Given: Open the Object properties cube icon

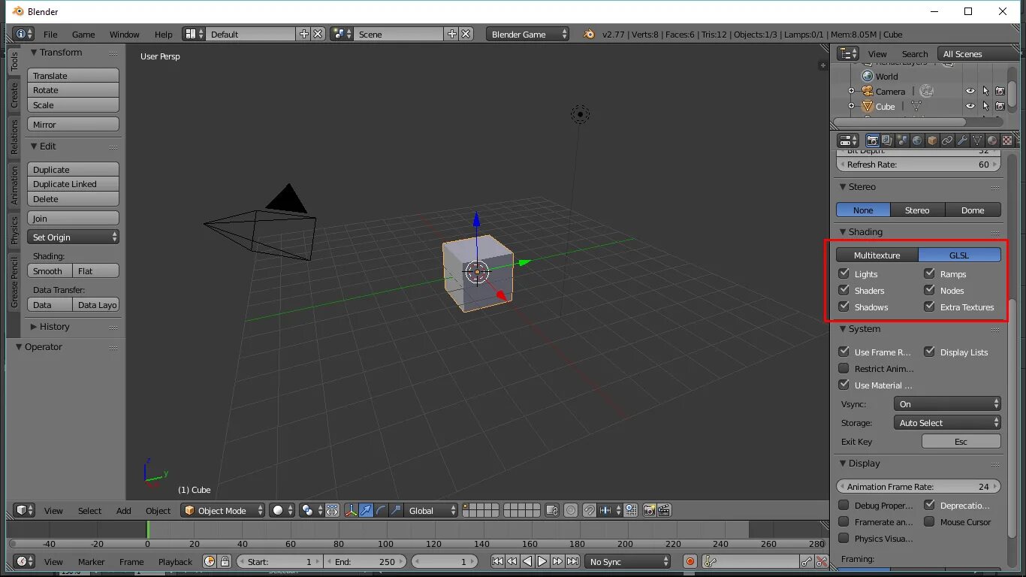Looking at the screenshot, I should coord(932,140).
